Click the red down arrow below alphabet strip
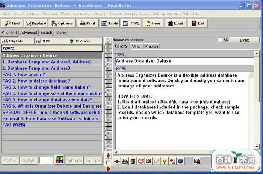Screen dimensions: 263x174 point(108,155)
